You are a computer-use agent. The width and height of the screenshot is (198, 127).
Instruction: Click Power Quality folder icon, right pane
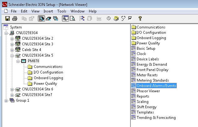(x=134, y=43)
